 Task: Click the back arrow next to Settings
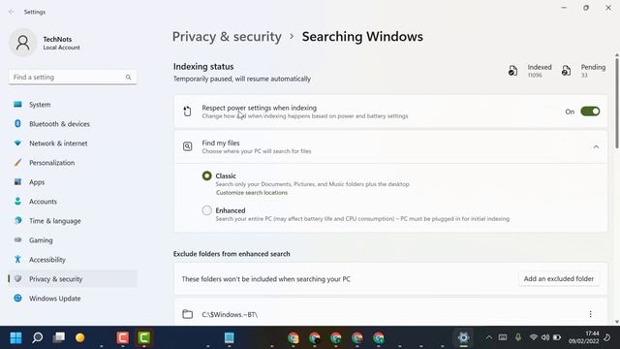coord(12,12)
